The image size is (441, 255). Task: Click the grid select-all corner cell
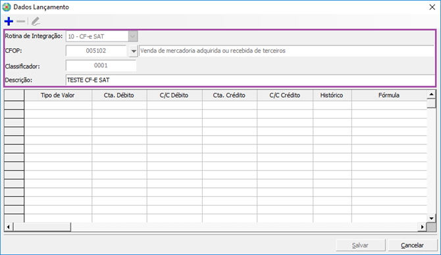click(14, 95)
